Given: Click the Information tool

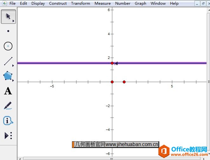Looking at the screenshot, I should [8, 121].
